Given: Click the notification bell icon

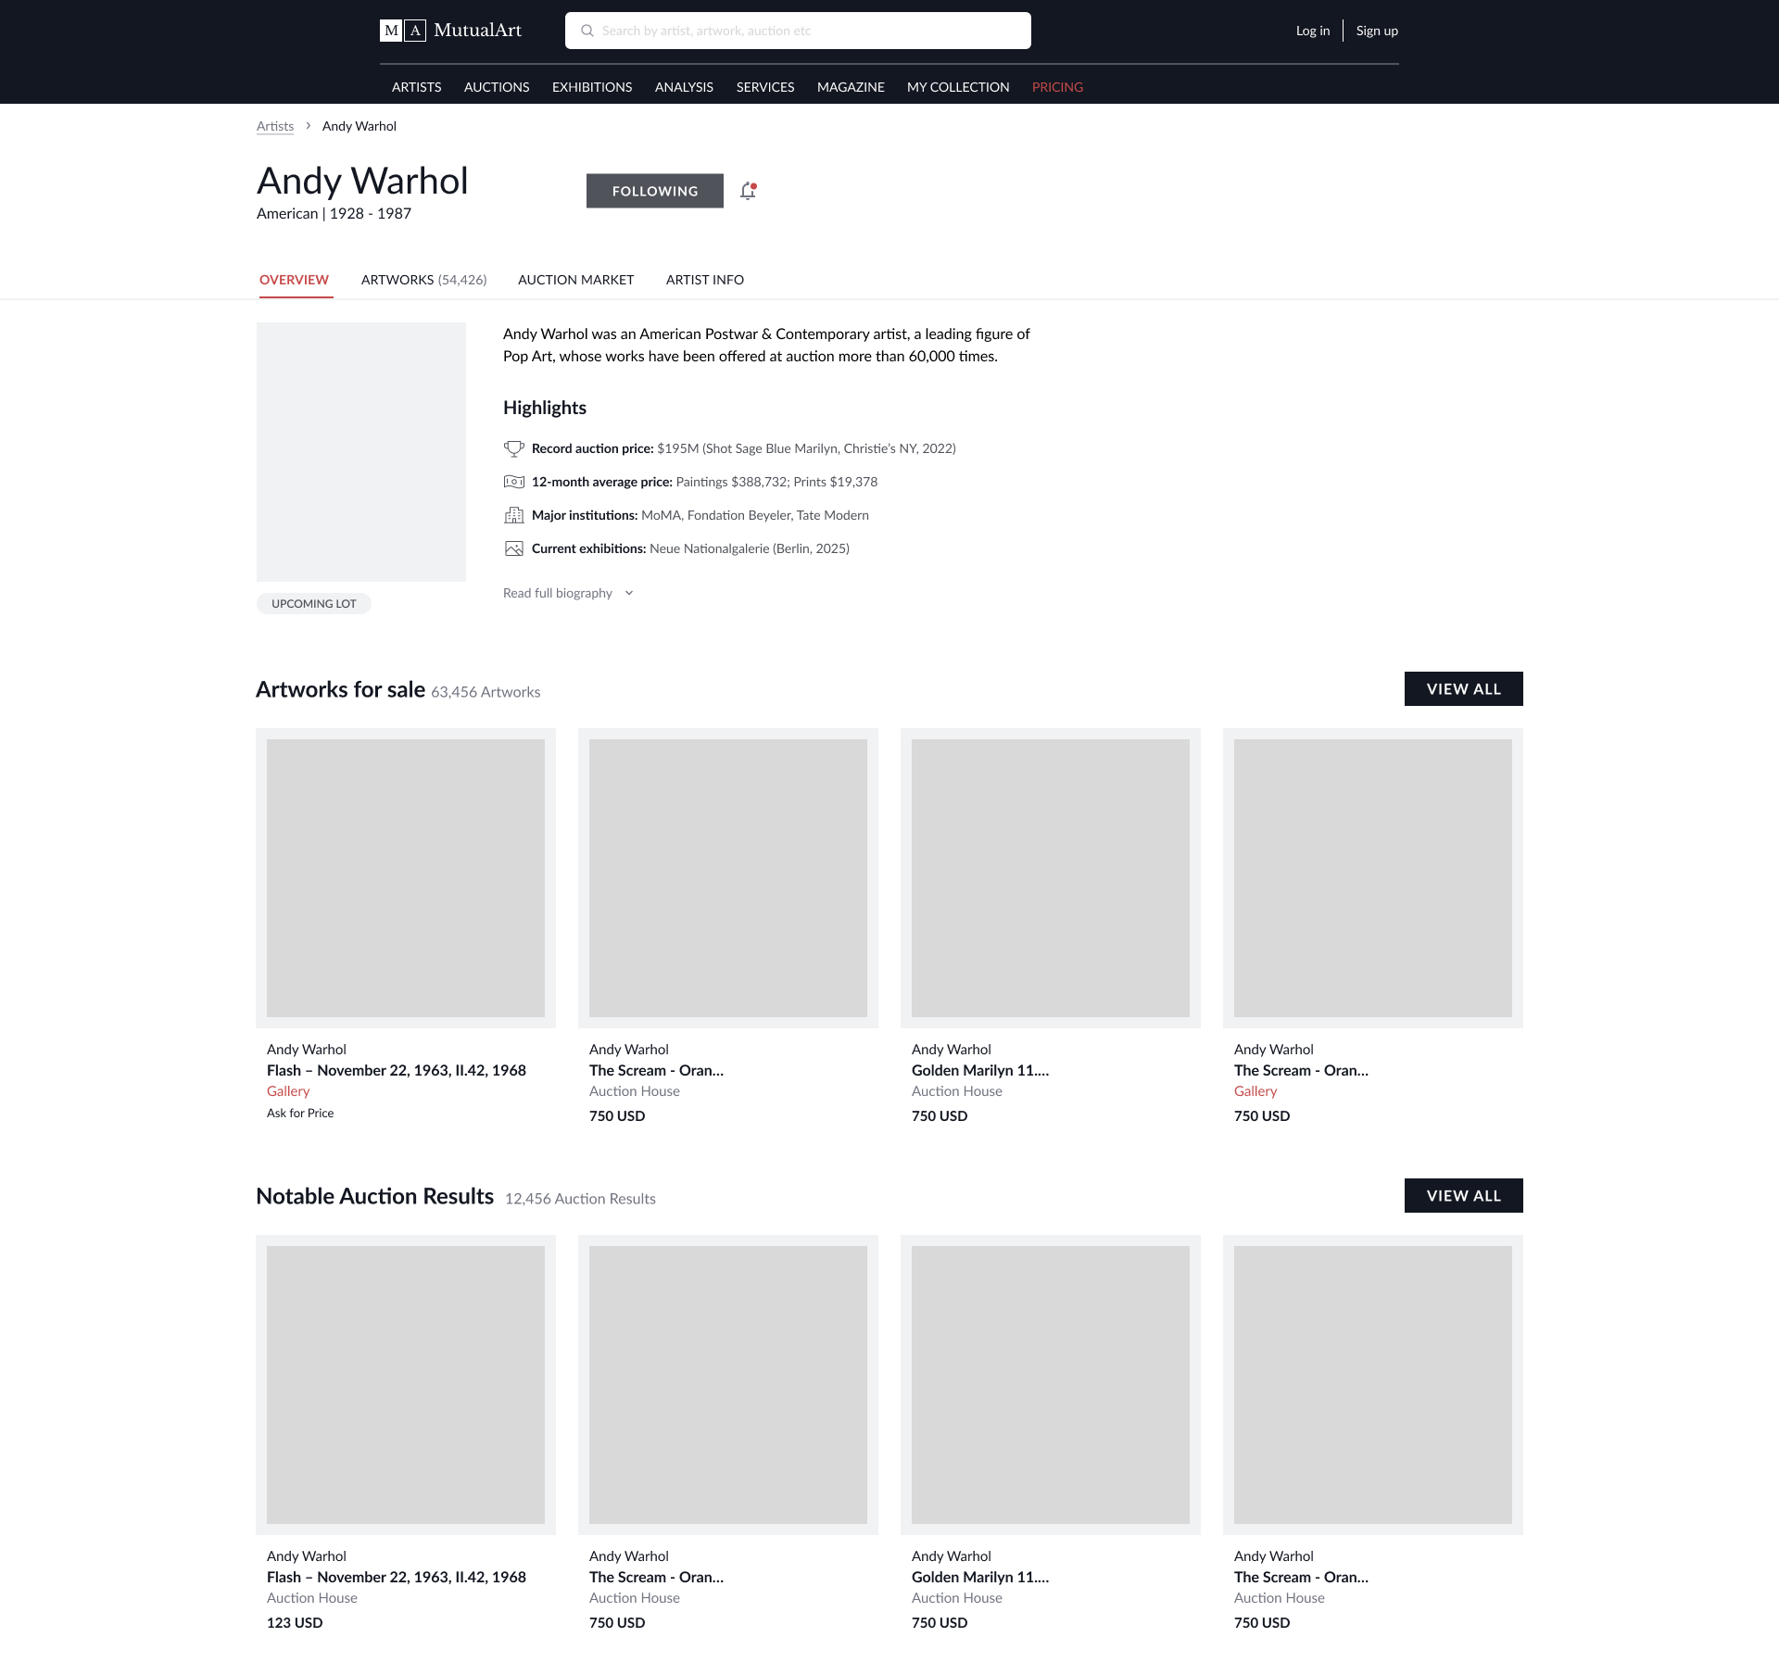Looking at the screenshot, I should 749,191.
